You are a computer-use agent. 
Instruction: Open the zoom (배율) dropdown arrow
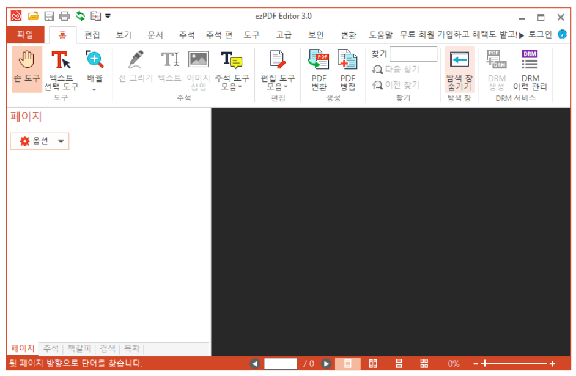point(94,90)
